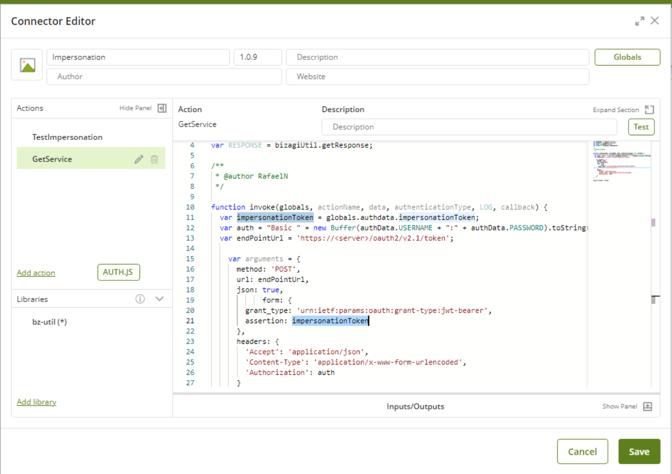The image size is (672, 474).
Task: Click the Author input field
Action: coord(164,76)
